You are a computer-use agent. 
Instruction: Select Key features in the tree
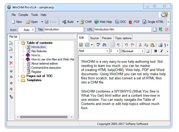pos(39,51)
